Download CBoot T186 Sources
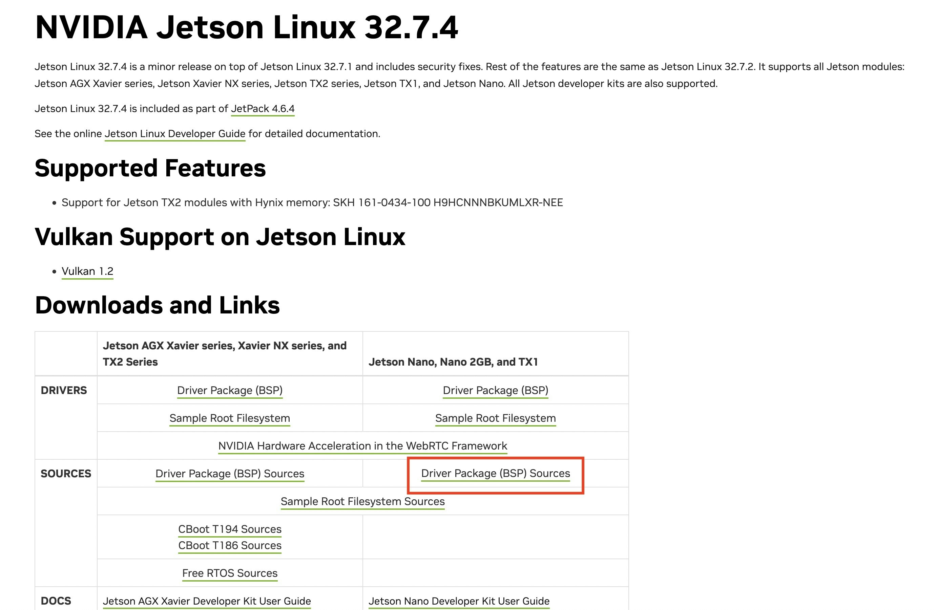This screenshot has width=937, height=610. click(230, 545)
